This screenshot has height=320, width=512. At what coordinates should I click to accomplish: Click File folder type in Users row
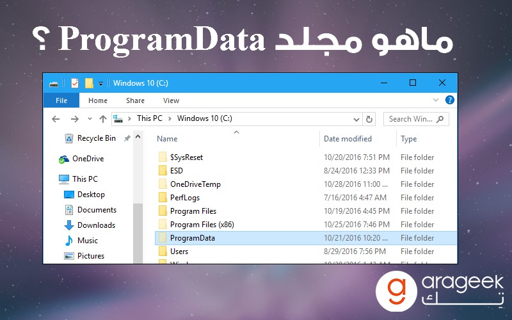point(417,252)
